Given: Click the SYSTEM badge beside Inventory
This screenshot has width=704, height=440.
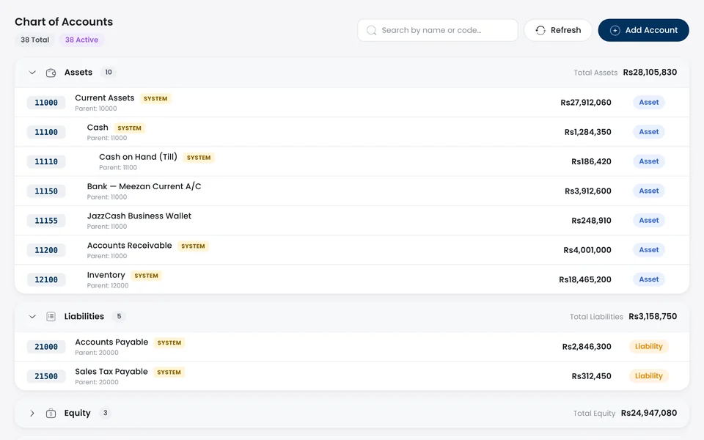Looking at the screenshot, I should coord(147,276).
